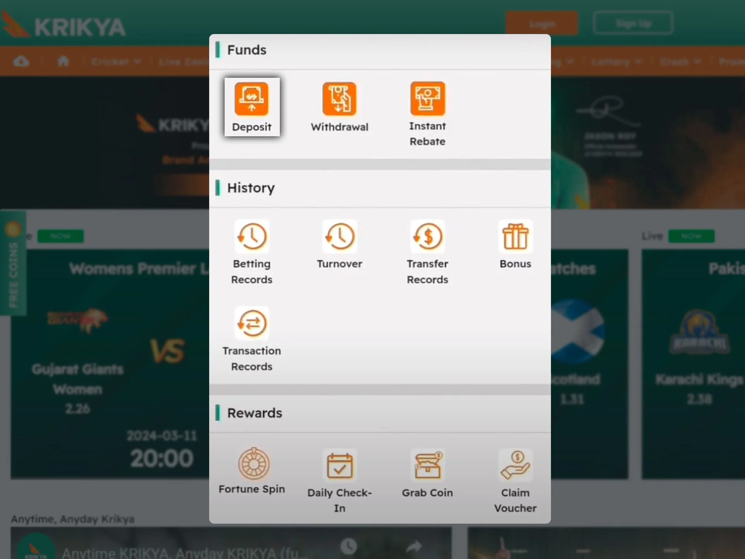Open the Bonus history

click(x=515, y=245)
